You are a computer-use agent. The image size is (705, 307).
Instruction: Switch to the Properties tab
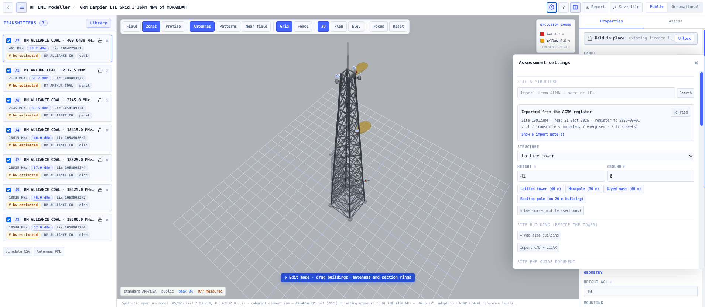(x=611, y=21)
